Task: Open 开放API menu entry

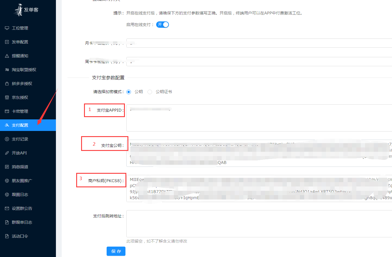Action: 28,153
